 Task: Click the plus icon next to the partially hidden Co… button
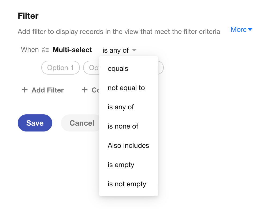point(84,90)
